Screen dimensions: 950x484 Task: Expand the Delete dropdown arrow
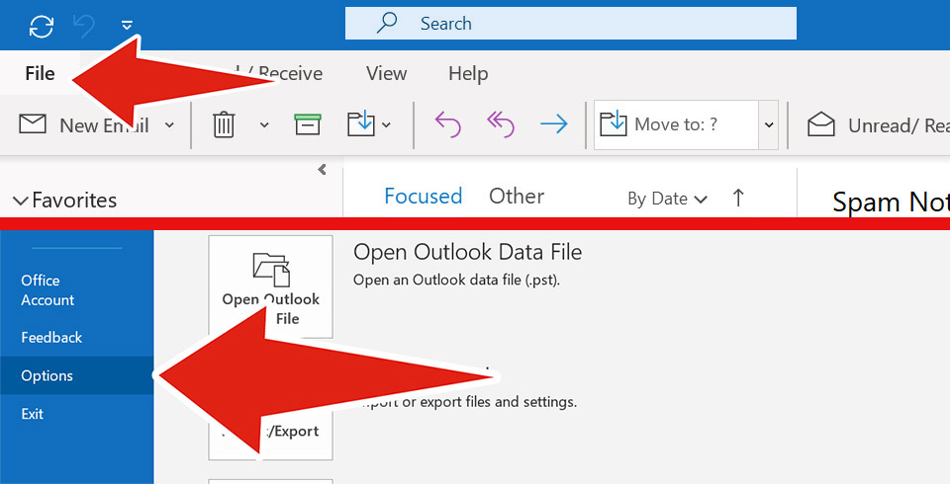[264, 125]
